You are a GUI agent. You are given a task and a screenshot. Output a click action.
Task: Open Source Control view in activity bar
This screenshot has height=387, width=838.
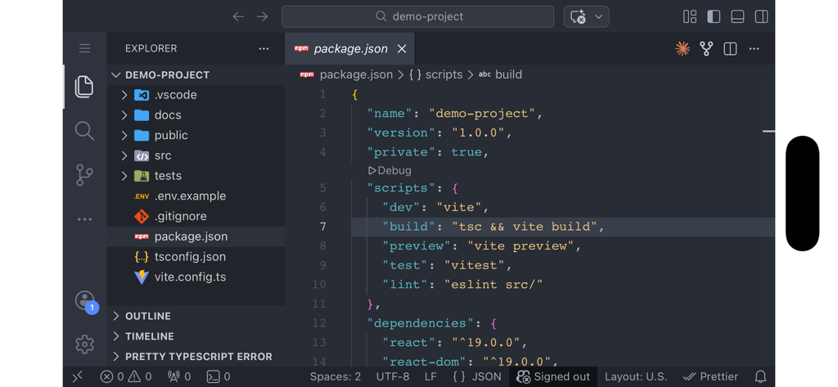[84, 175]
